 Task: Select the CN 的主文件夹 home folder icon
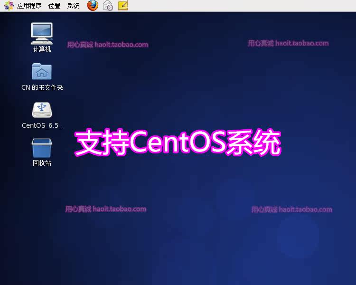tap(42, 71)
